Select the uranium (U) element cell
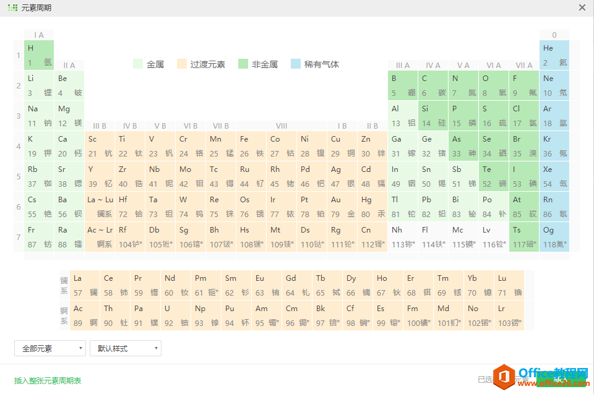Screen dimensions: 594x394 [176, 315]
